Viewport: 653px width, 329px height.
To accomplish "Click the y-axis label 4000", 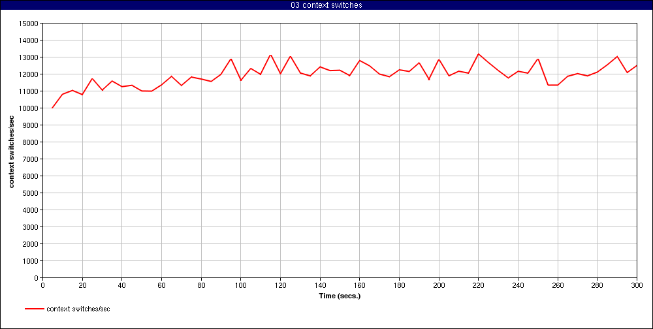I will (x=31, y=210).
